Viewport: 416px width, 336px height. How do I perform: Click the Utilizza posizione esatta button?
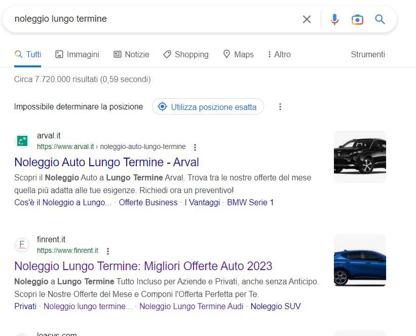pos(208,107)
